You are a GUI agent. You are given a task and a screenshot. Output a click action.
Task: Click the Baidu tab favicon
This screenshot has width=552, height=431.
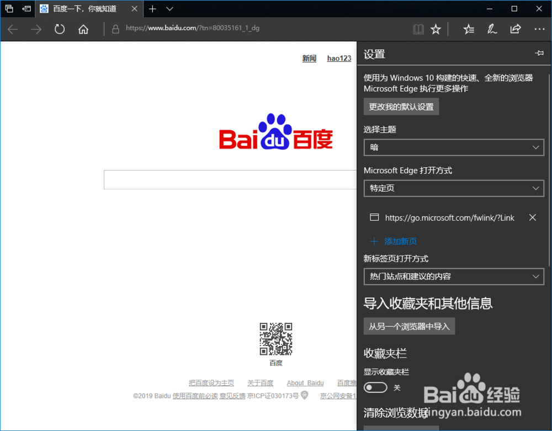coord(44,8)
